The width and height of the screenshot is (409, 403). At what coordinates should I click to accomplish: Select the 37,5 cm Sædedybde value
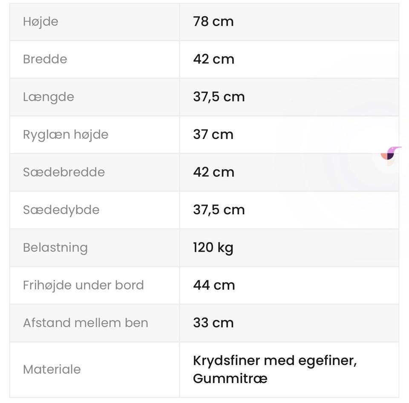tap(219, 210)
